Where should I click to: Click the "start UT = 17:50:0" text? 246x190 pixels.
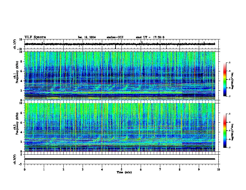[150, 37]
